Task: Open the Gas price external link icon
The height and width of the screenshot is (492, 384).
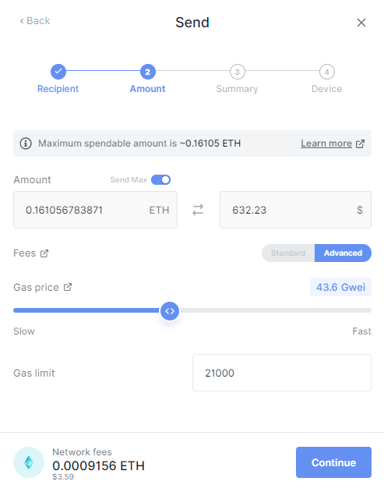Action: 68,287
